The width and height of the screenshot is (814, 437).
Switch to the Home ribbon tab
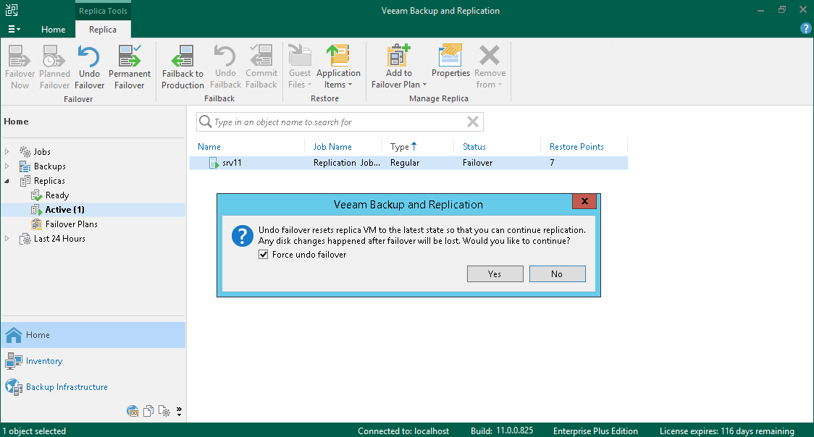[x=53, y=29]
